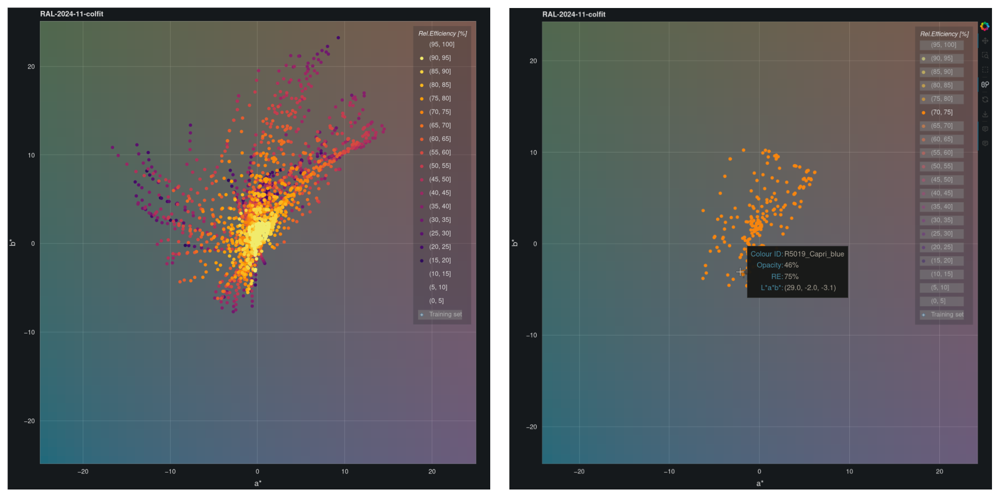Click right plot title RAL-2024-11-colfit
The image size is (999, 495).
pyautogui.click(x=574, y=14)
